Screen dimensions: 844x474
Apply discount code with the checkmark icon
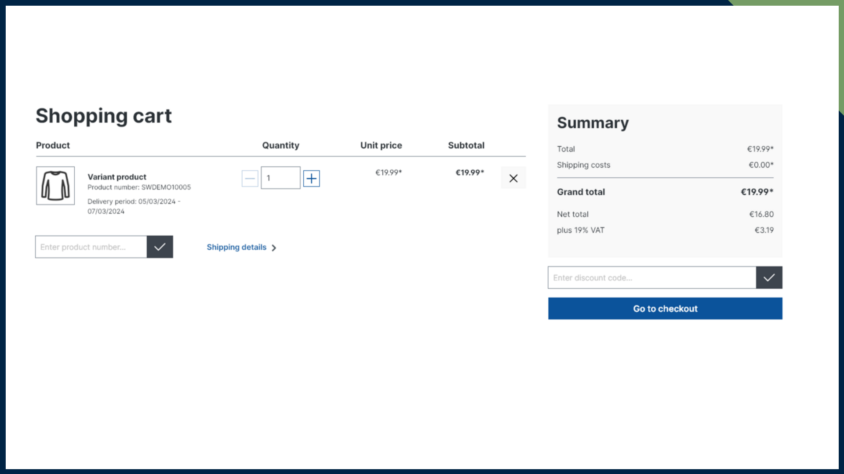tap(769, 277)
